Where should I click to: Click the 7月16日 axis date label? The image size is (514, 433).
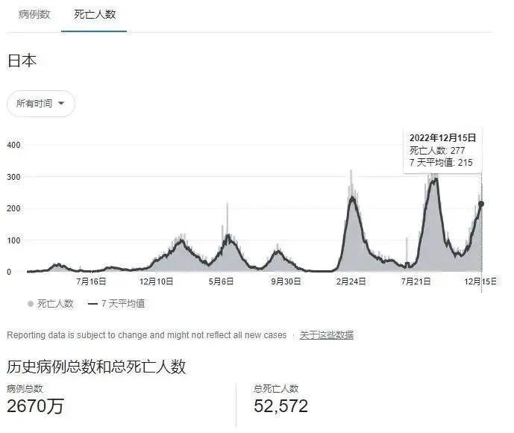(x=91, y=281)
